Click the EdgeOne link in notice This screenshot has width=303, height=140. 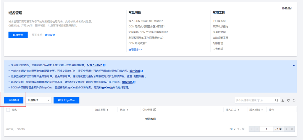[x=104, y=88]
